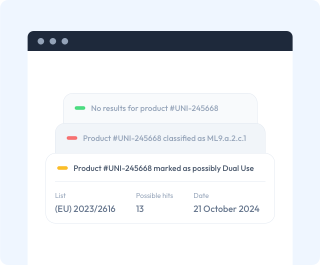
Task: Click 'ML9.a.2.c.1' classification code text
Action: coord(226,138)
